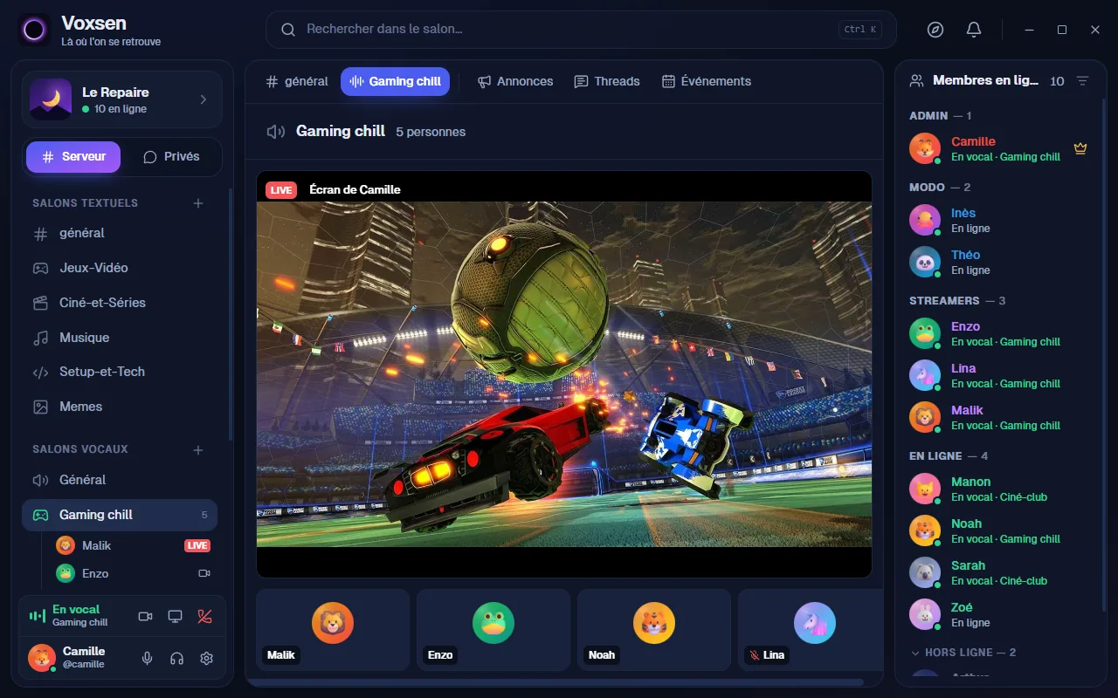Select the Gaming chill voice tab
This screenshot has height=698, width=1118.
click(395, 81)
